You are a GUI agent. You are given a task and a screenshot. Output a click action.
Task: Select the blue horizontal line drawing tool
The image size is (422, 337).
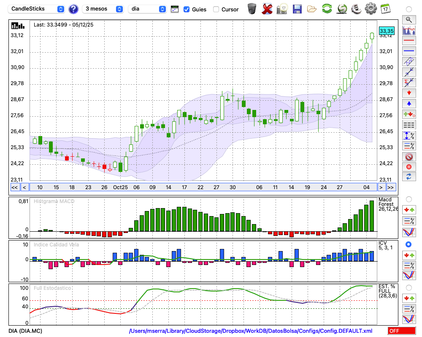(408, 51)
